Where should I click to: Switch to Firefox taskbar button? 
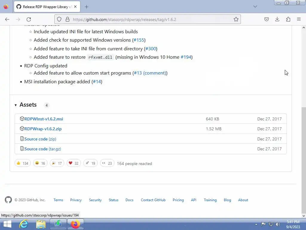[x=76, y=224]
